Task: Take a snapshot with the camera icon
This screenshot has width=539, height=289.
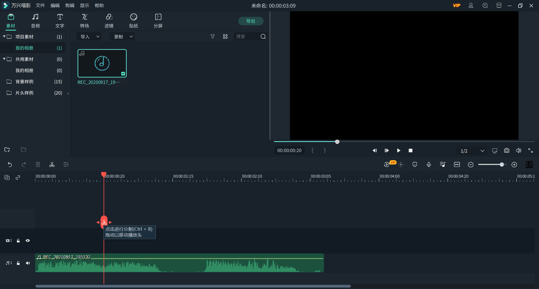Action: click(x=506, y=151)
